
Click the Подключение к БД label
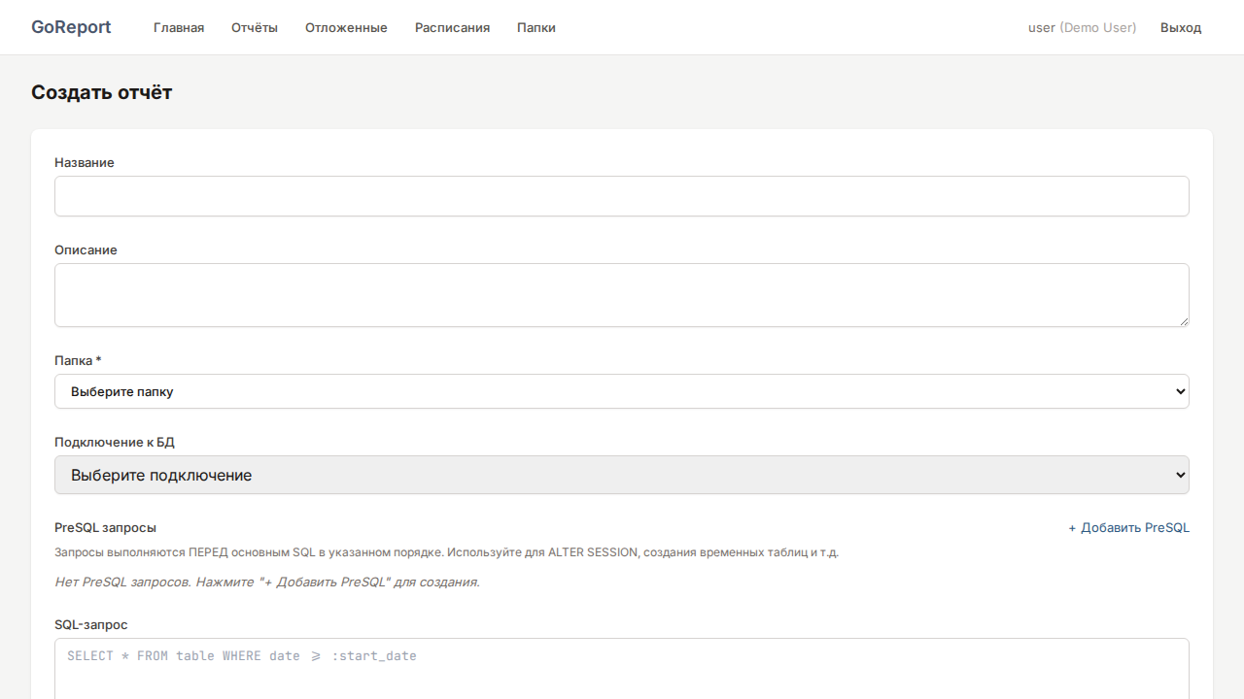coord(115,443)
